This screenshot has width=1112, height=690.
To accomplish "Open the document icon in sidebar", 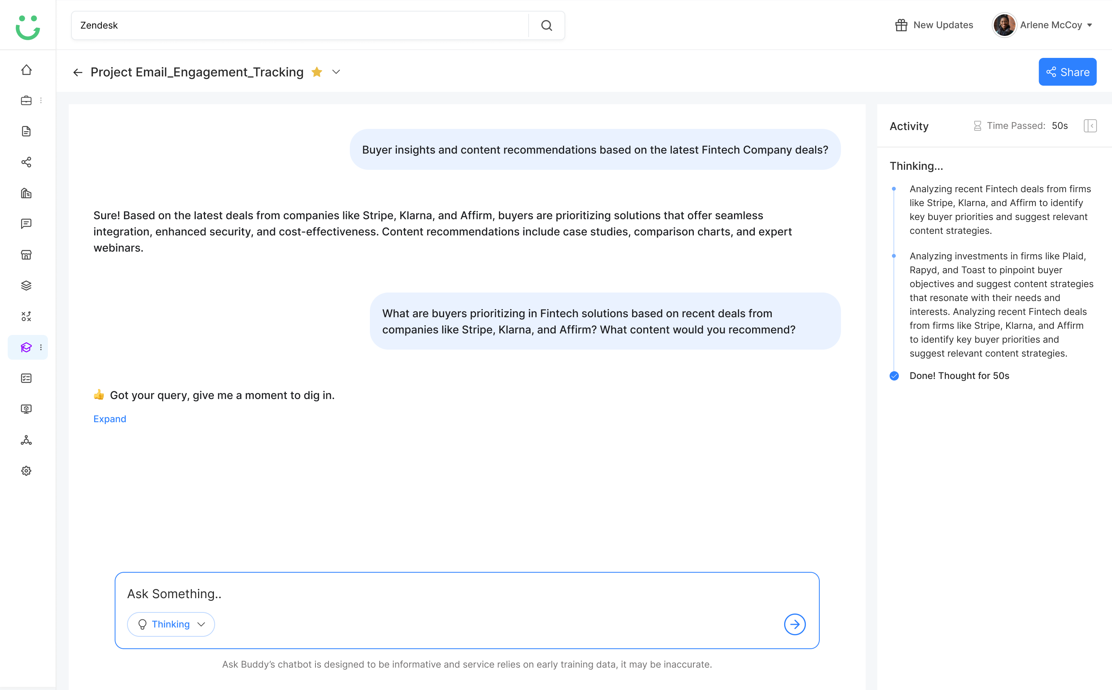I will [27, 132].
